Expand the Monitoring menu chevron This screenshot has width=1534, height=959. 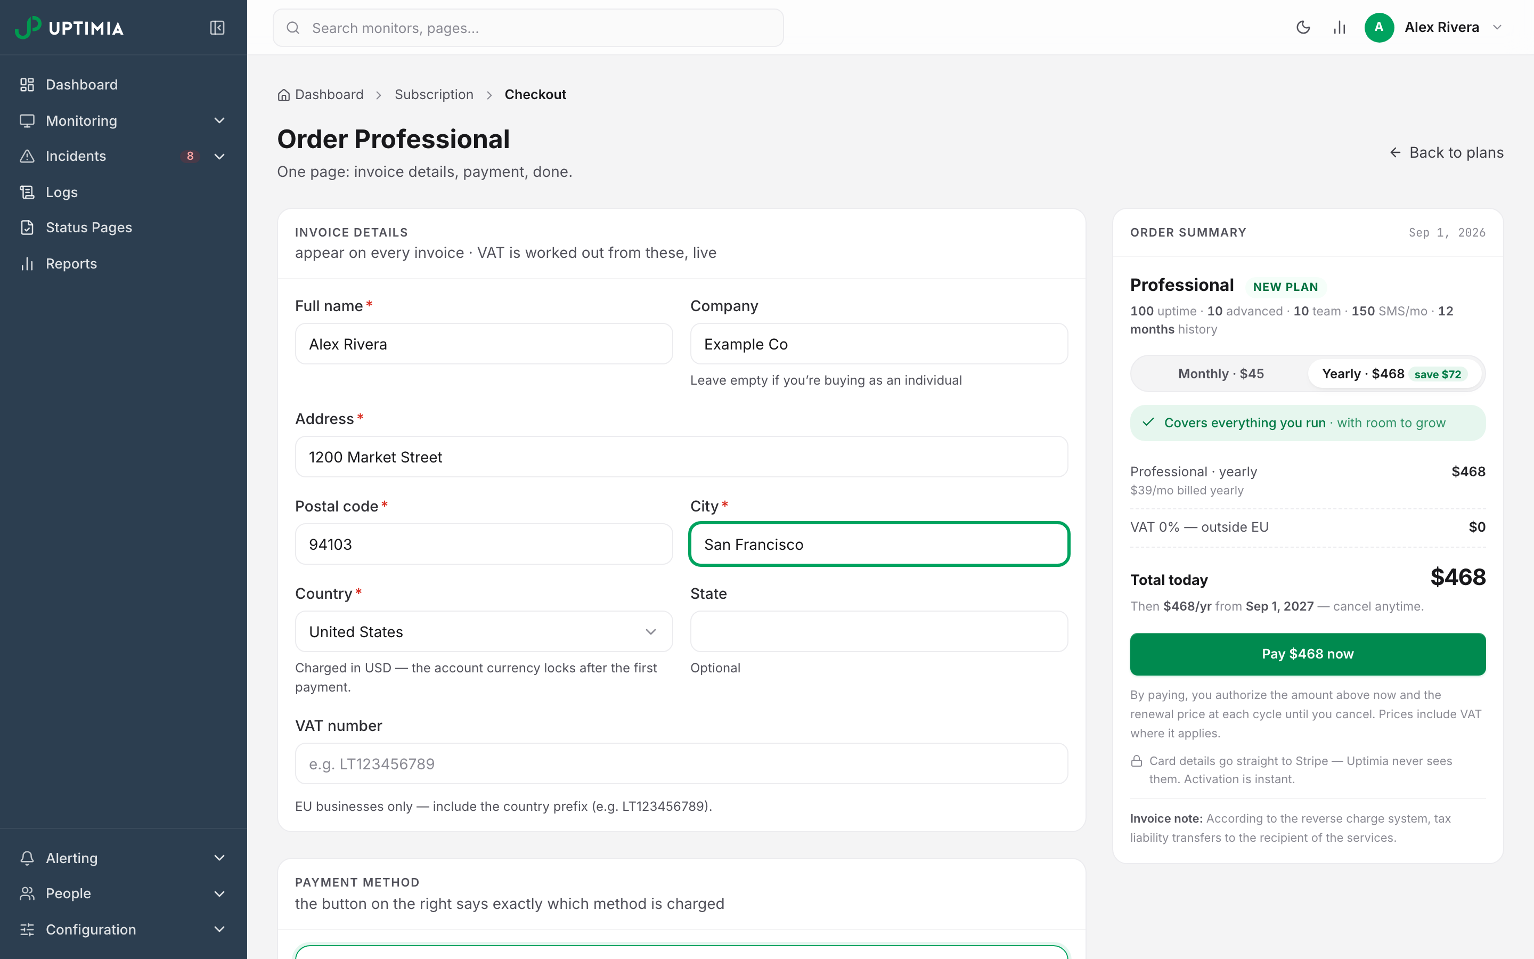[219, 120]
